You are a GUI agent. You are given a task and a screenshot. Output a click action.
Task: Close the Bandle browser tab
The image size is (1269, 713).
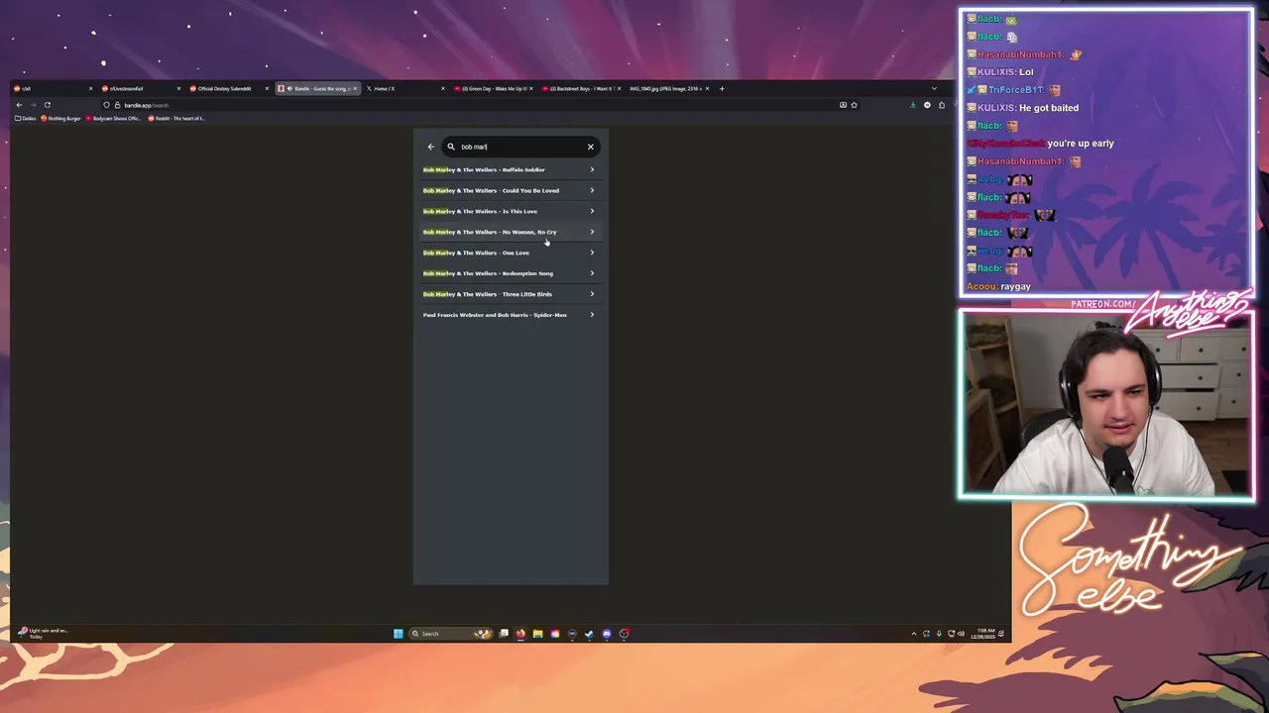coord(355,88)
